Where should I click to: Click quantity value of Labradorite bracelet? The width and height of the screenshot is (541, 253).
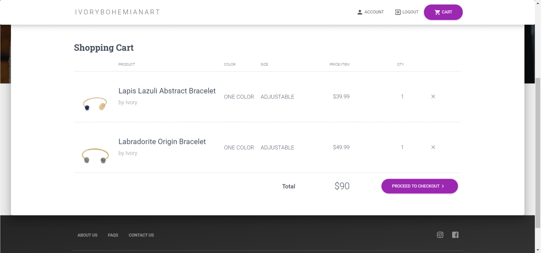click(x=402, y=147)
